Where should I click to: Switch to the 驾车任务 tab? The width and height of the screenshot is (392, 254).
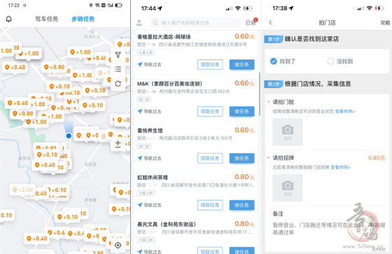(x=47, y=19)
